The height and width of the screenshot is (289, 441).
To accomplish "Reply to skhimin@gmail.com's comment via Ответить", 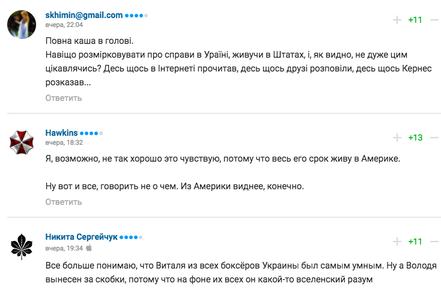I will pyautogui.click(x=64, y=98).
